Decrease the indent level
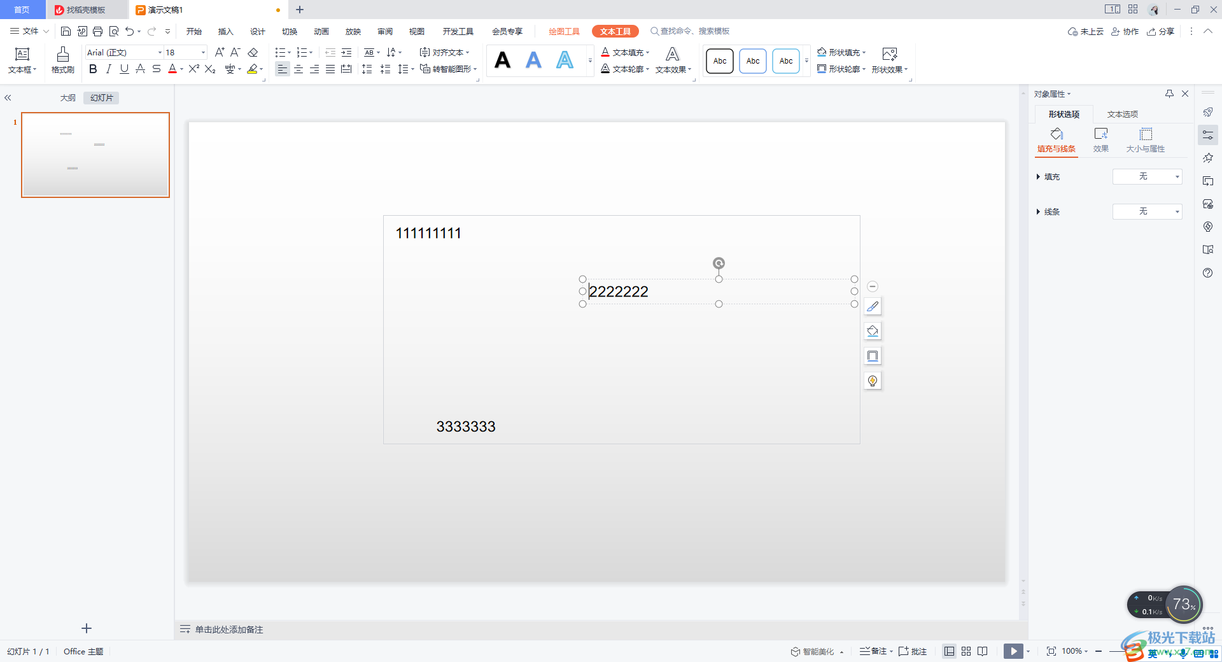1222x662 pixels. point(330,52)
